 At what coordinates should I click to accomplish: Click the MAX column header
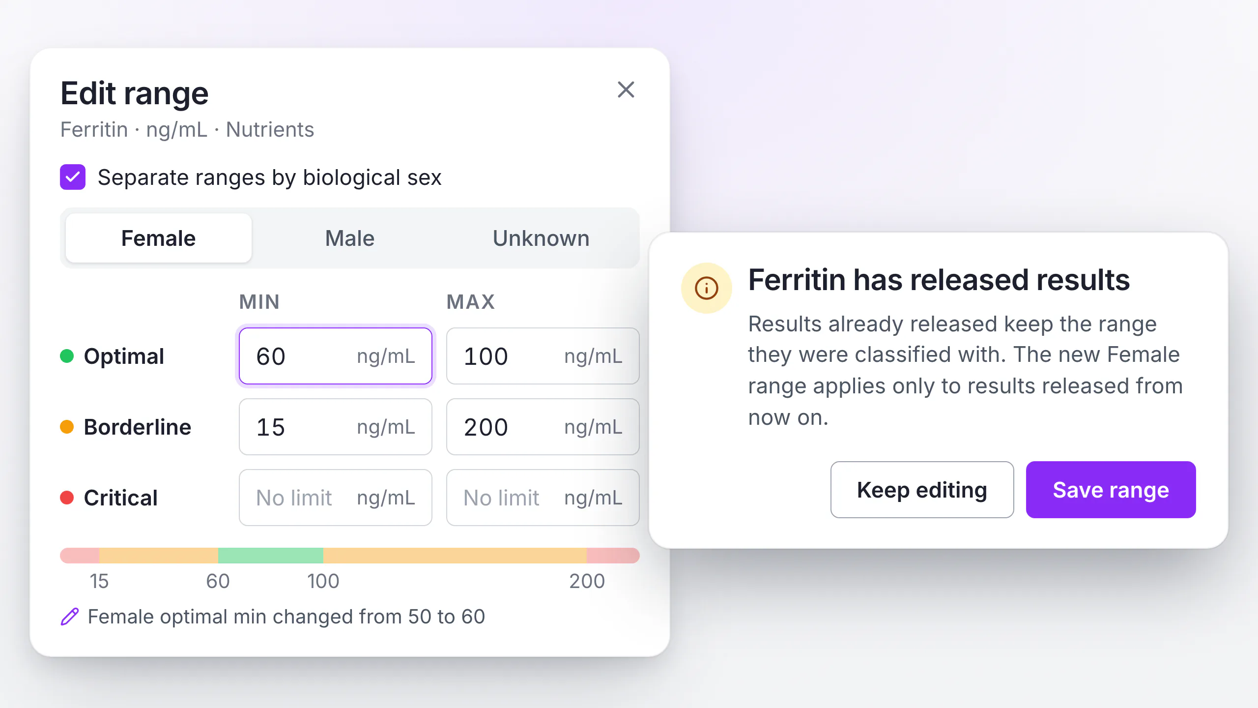click(x=471, y=302)
